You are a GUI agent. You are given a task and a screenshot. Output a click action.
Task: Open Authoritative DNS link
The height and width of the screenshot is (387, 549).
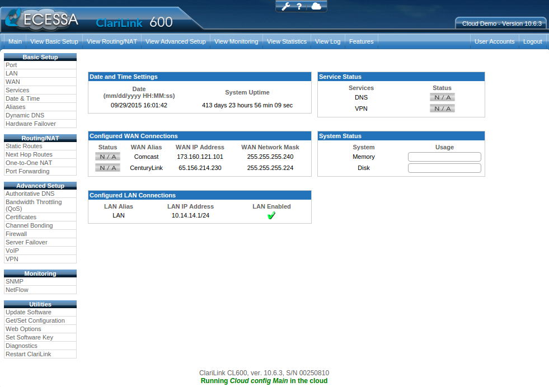[40, 194]
